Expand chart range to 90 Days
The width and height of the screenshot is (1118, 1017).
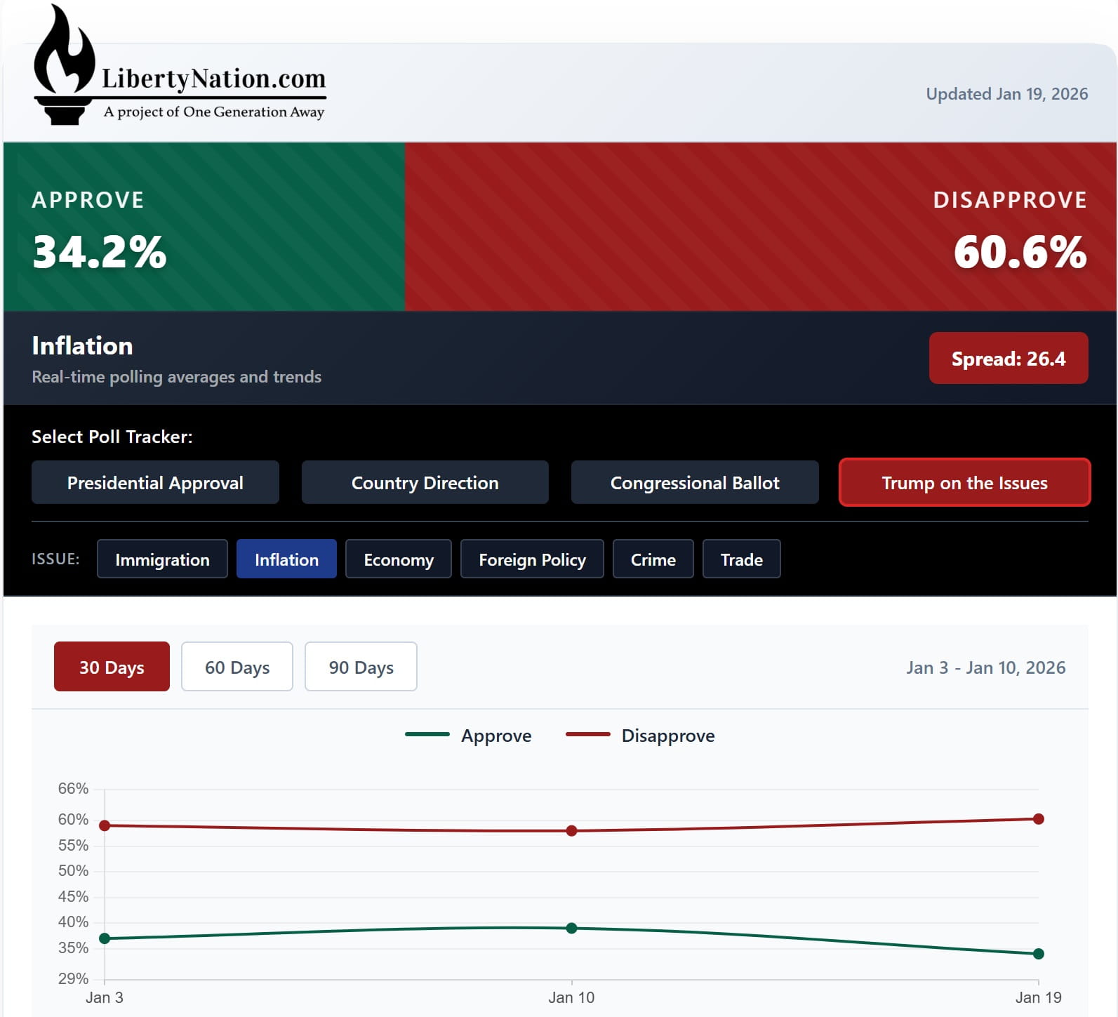[361, 667]
